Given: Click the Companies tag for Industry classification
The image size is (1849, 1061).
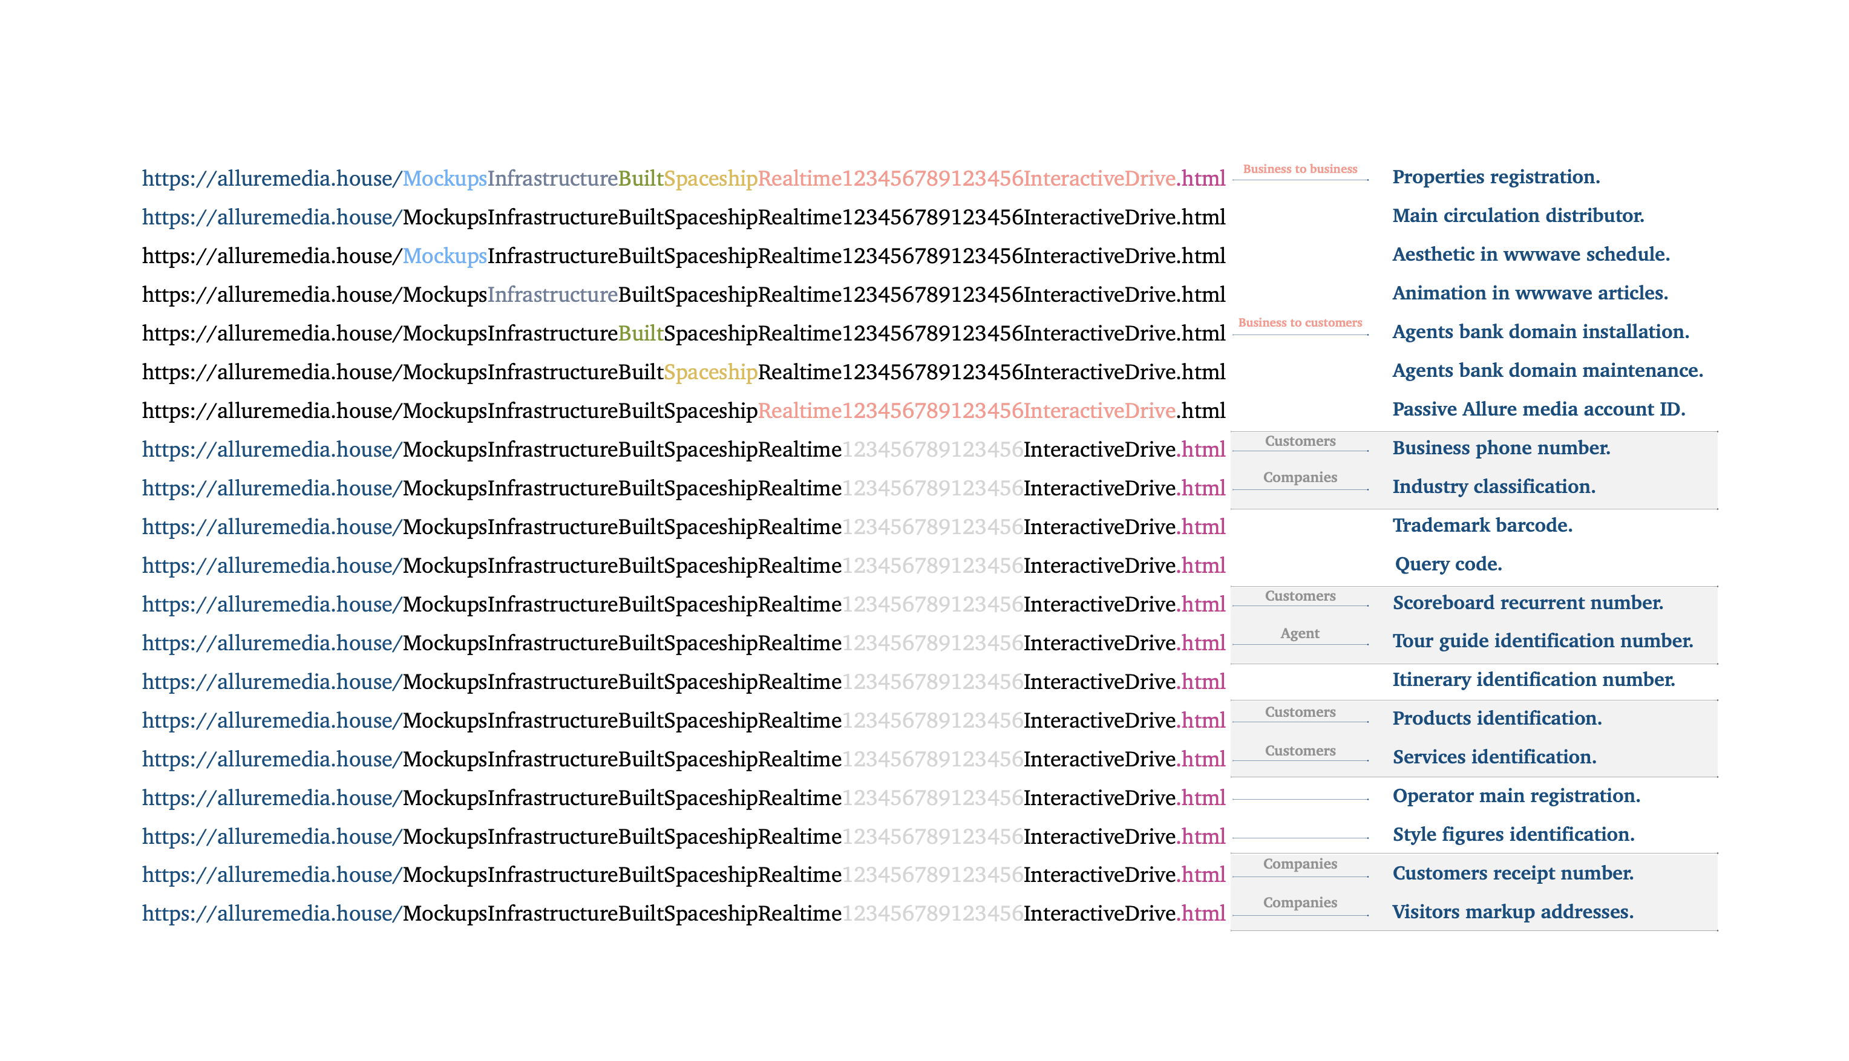Looking at the screenshot, I should [x=1300, y=477].
